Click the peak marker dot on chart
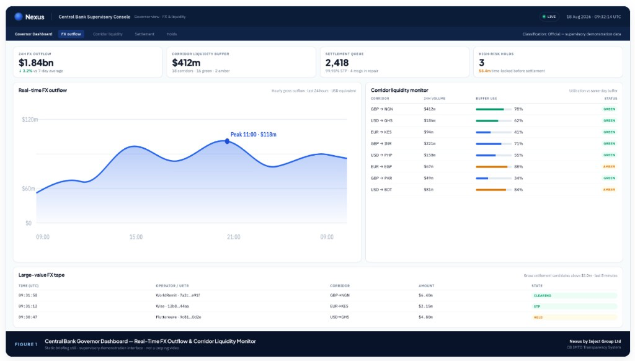The width and height of the screenshot is (635, 361). [x=227, y=141]
